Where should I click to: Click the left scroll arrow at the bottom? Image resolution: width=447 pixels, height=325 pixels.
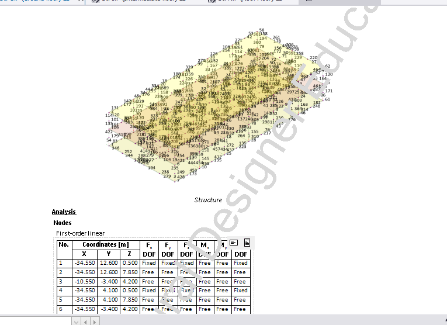[x=85, y=321]
